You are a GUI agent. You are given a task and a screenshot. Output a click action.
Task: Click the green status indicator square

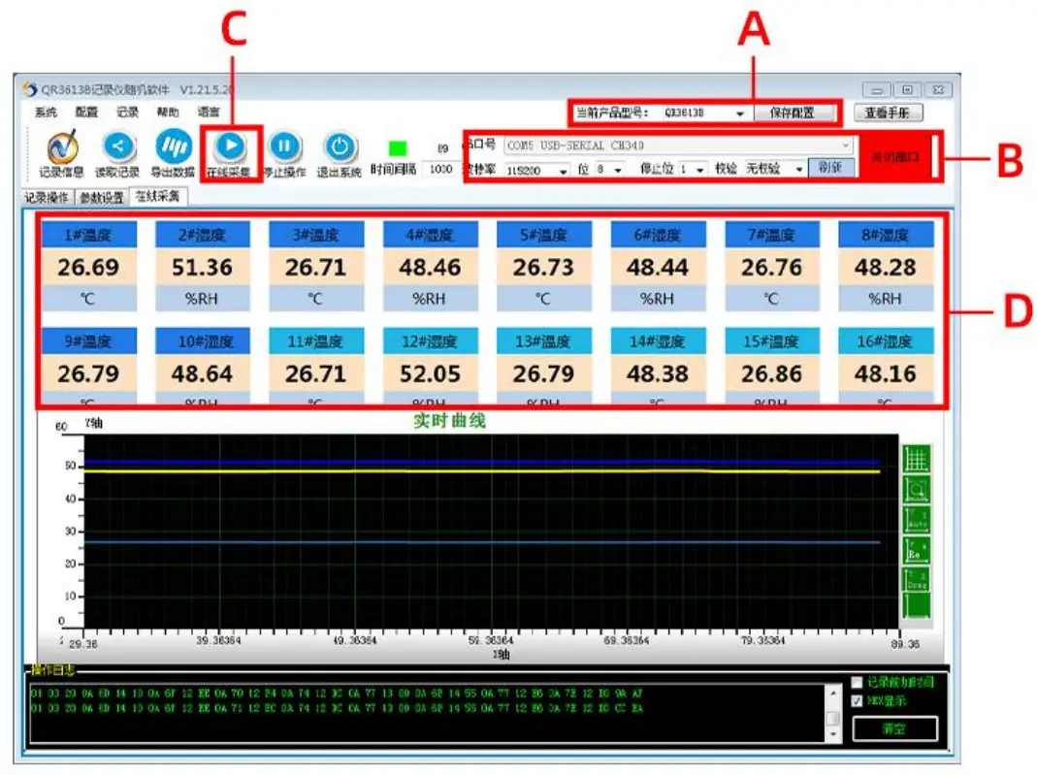pos(398,147)
